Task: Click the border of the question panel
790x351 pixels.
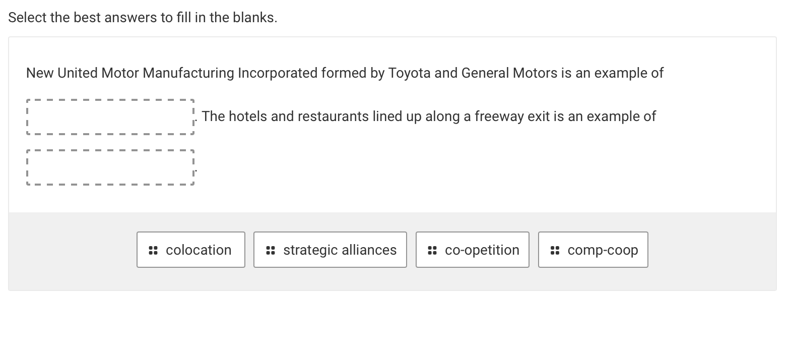Action: [392, 36]
